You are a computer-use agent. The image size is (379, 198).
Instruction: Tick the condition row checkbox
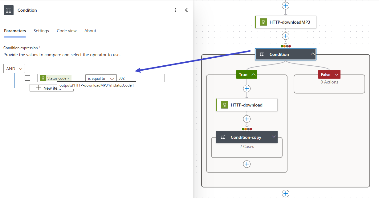point(27,78)
